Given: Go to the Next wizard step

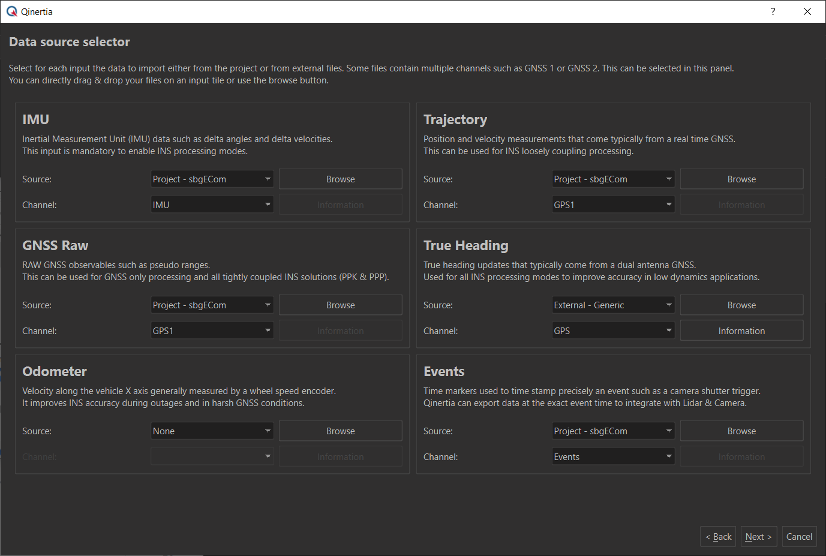Looking at the screenshot, I should pos(758,537).
